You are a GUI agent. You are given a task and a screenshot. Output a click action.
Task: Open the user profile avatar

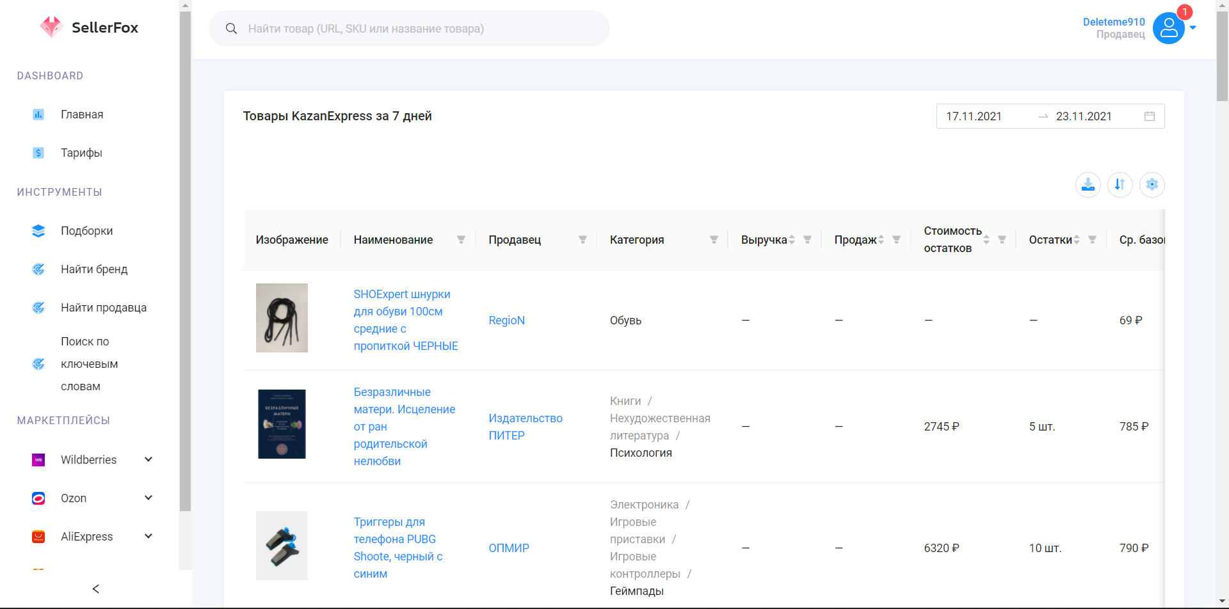[x=1168, y=28]
